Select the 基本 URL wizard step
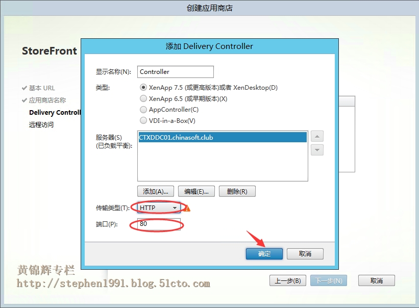The image size is (419, 308). (42, 88)
